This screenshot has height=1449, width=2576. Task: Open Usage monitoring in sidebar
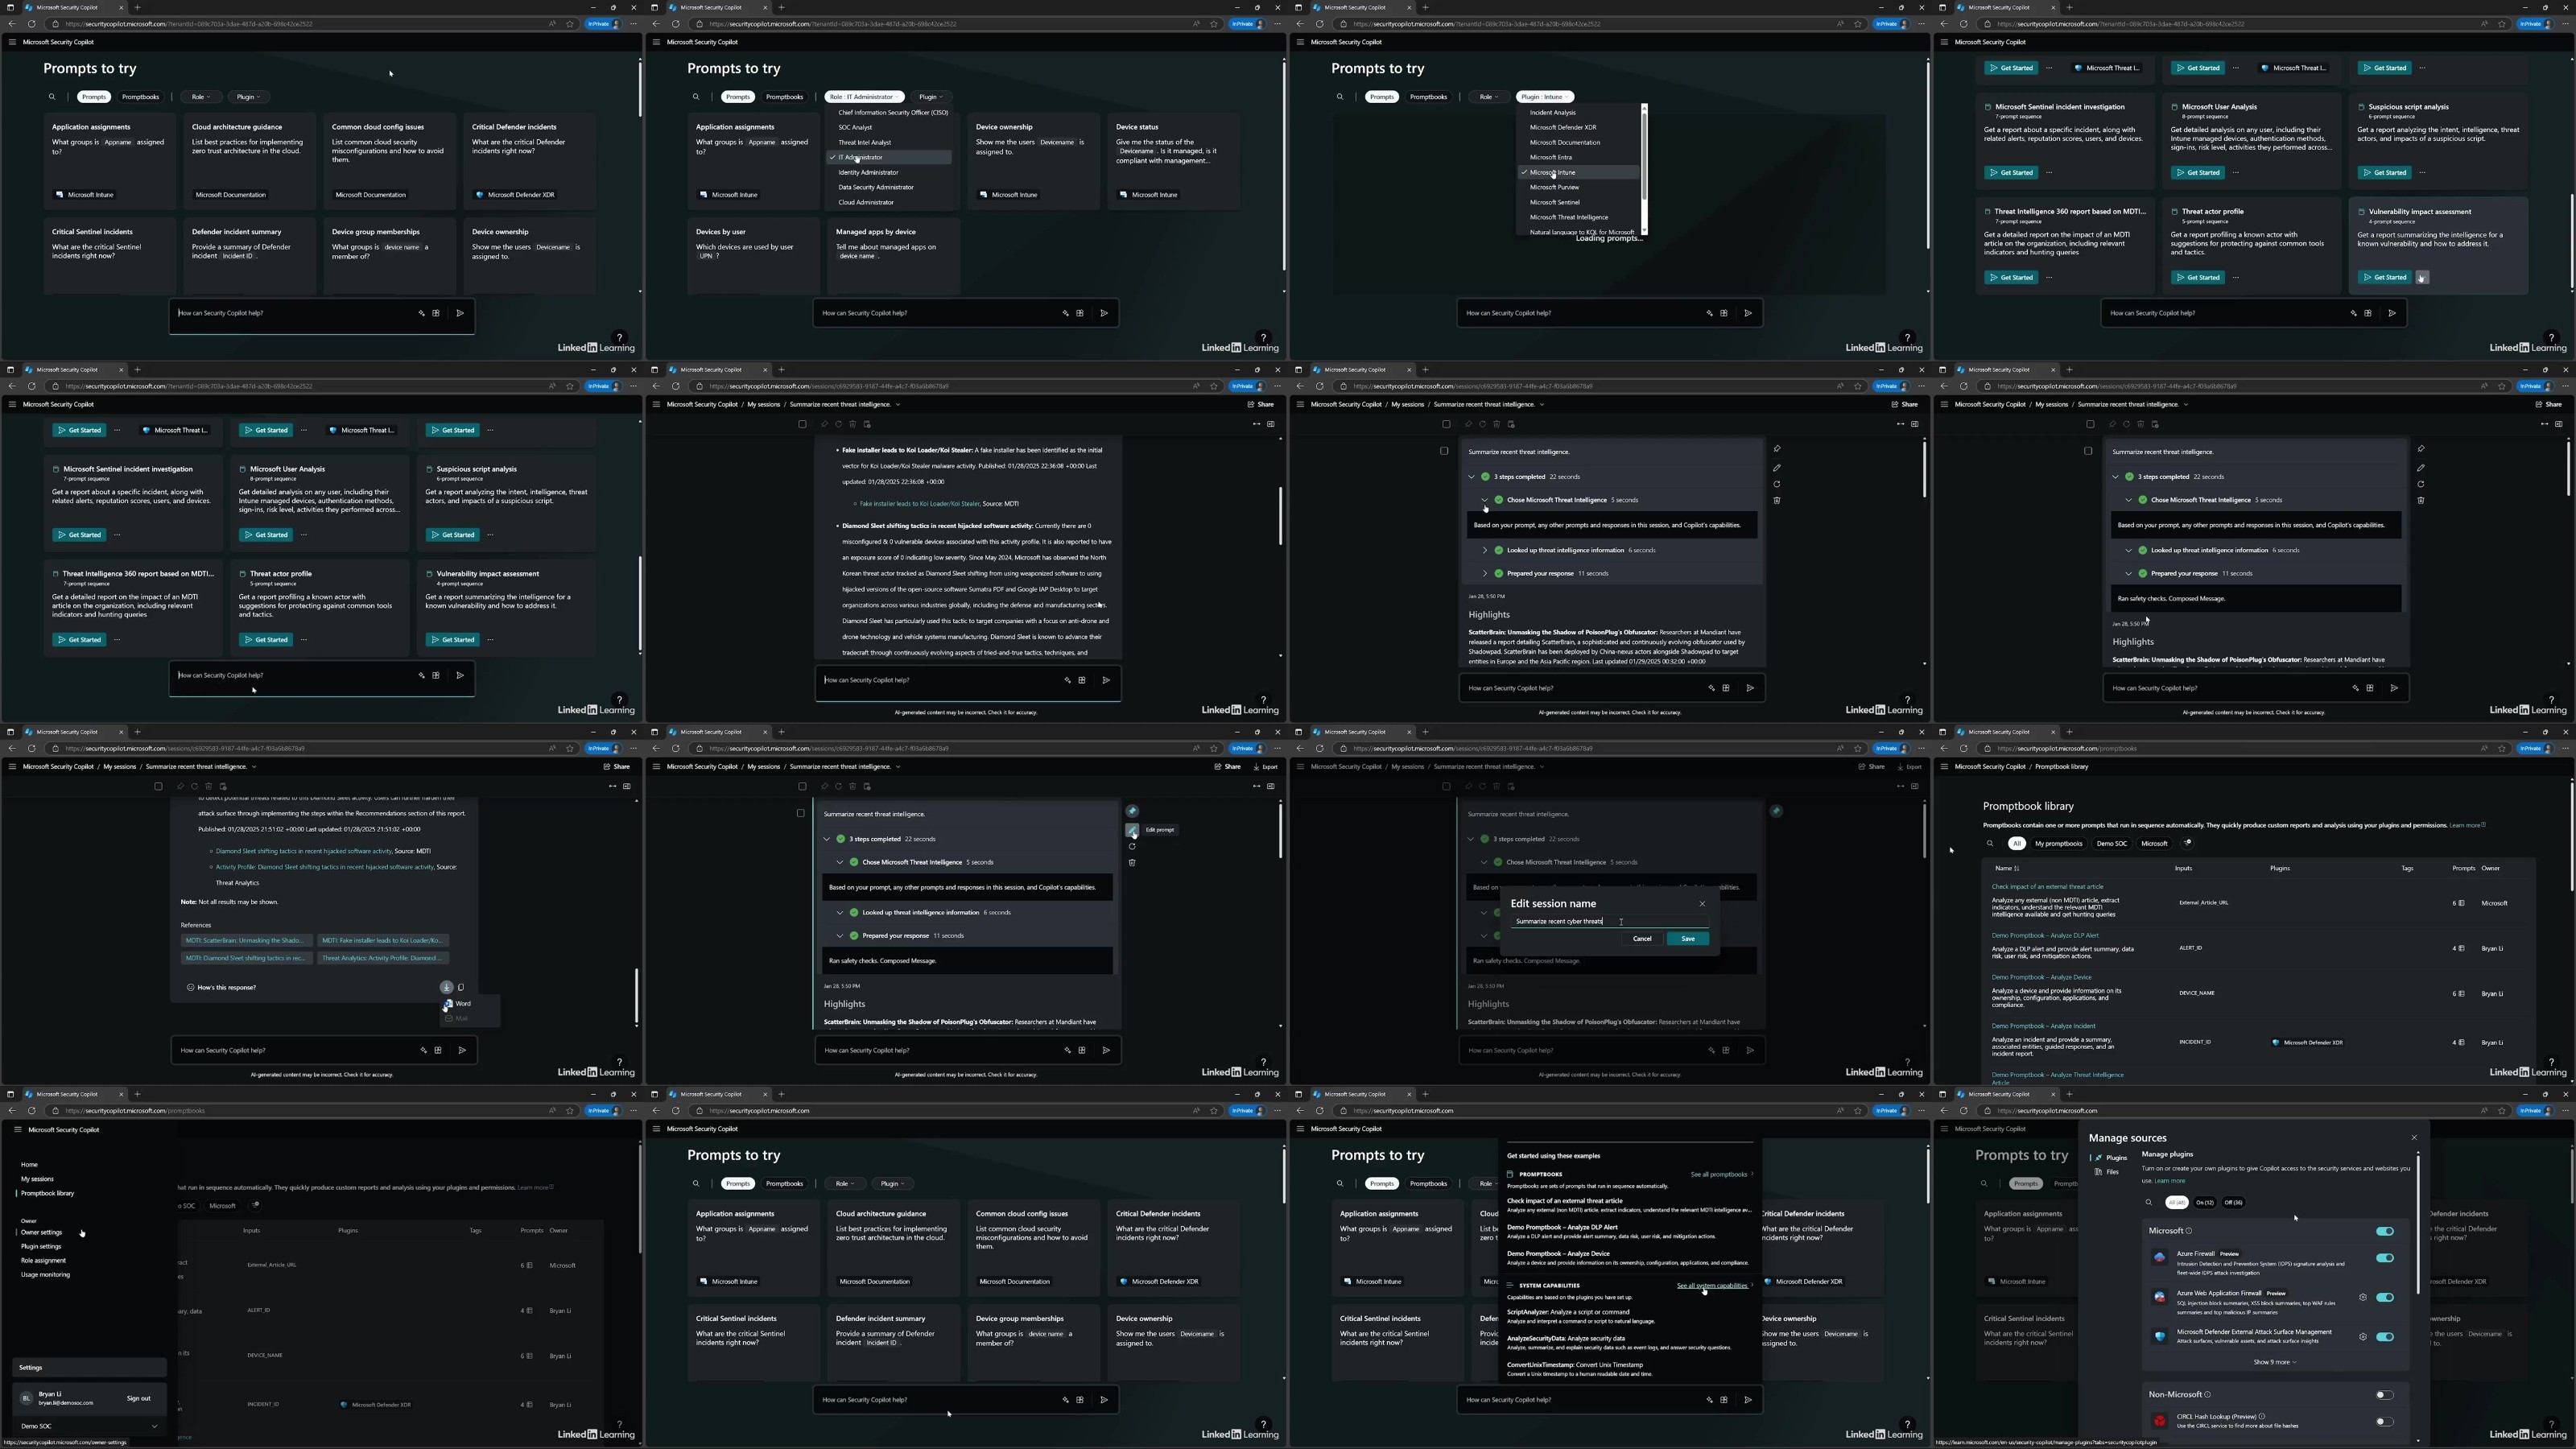point(46,1274)
